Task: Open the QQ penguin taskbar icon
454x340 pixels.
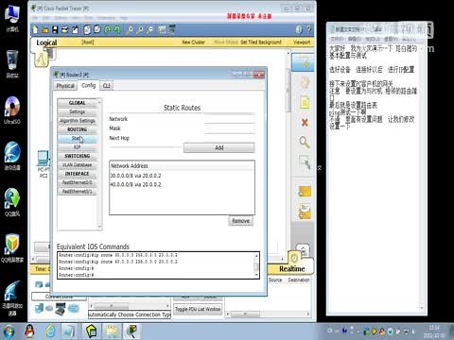Action: pyautogui.click(x=30, y=331)
